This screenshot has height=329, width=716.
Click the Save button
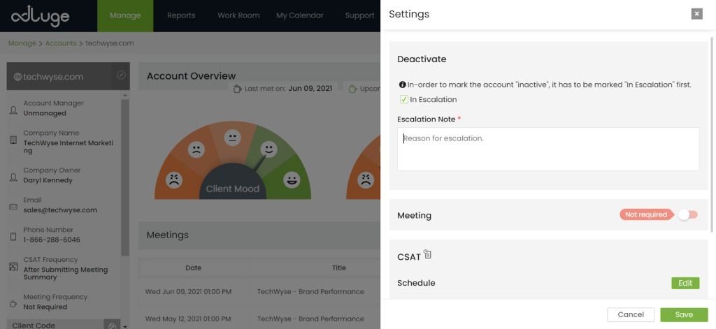point(683,314)
